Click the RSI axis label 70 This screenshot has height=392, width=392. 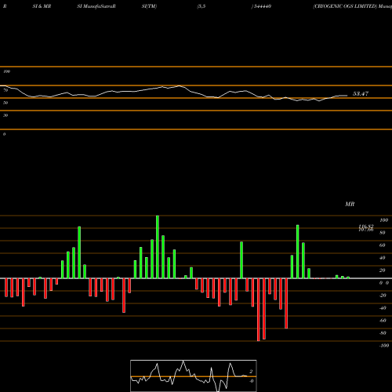[5, 90]
